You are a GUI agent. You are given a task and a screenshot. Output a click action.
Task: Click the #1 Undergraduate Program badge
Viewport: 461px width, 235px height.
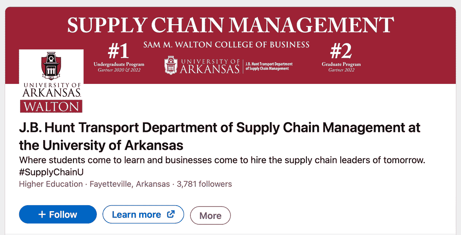pos(119,57)
